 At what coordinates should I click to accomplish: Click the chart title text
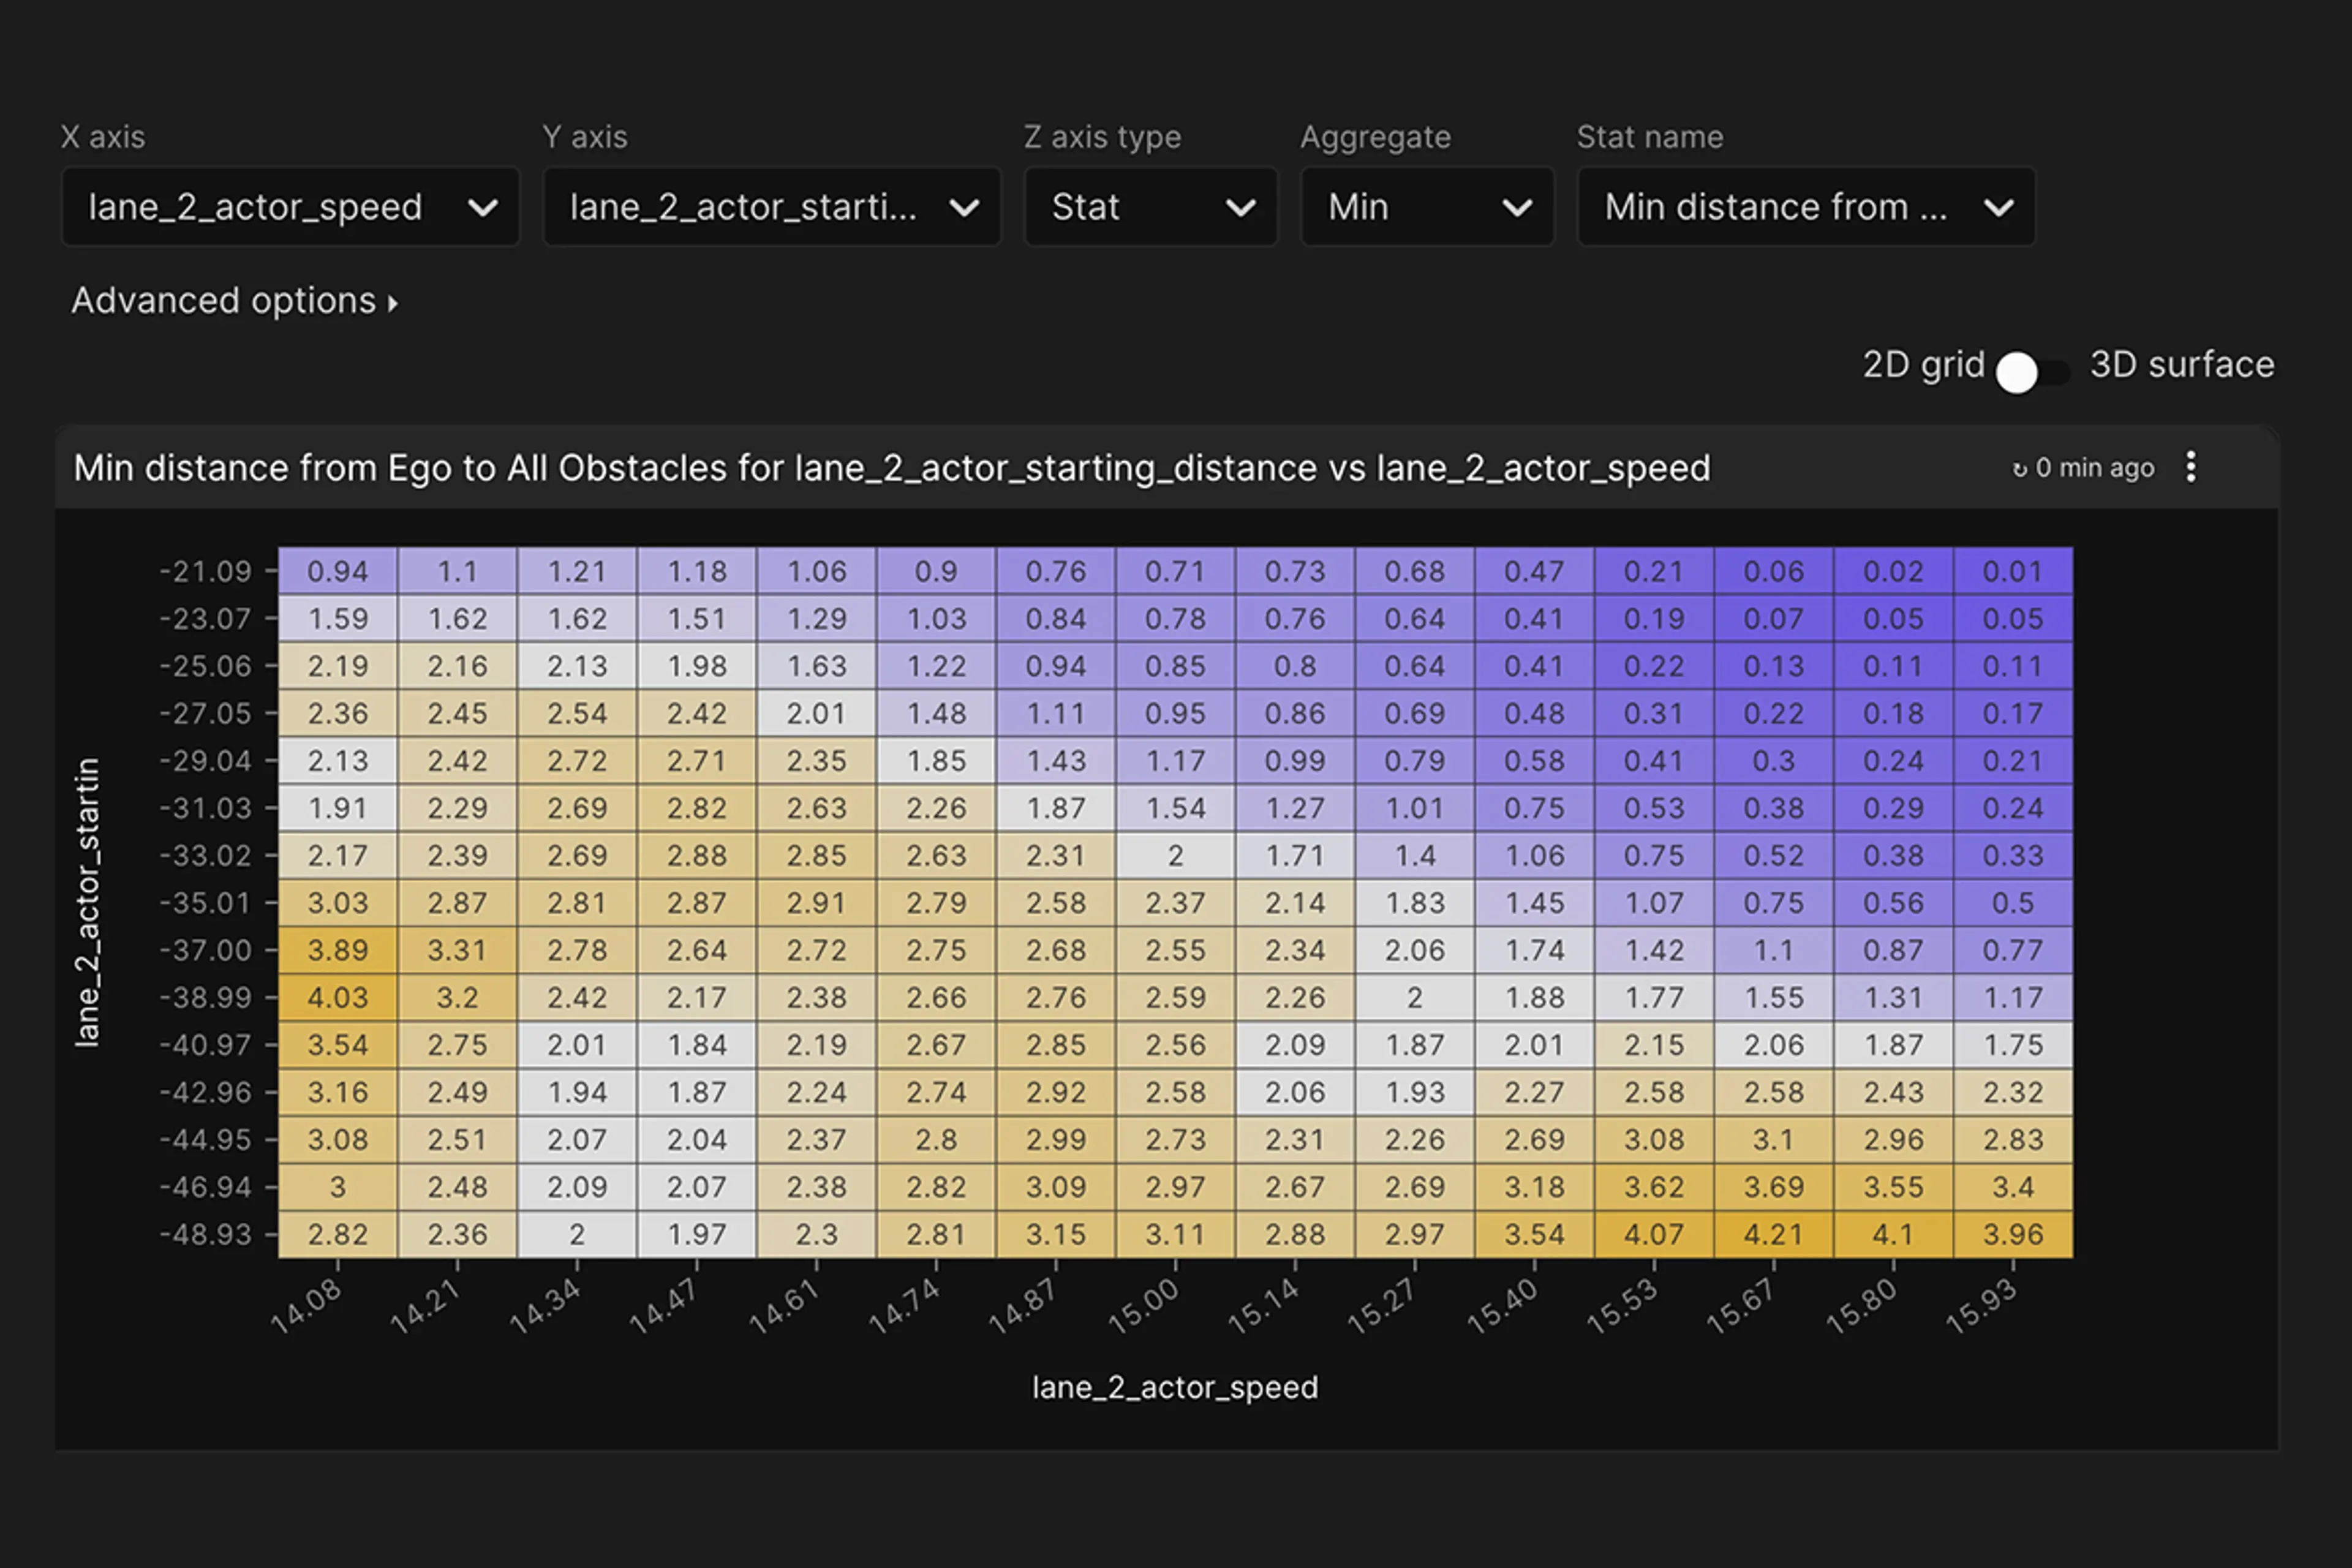click(x=891, y=468)
